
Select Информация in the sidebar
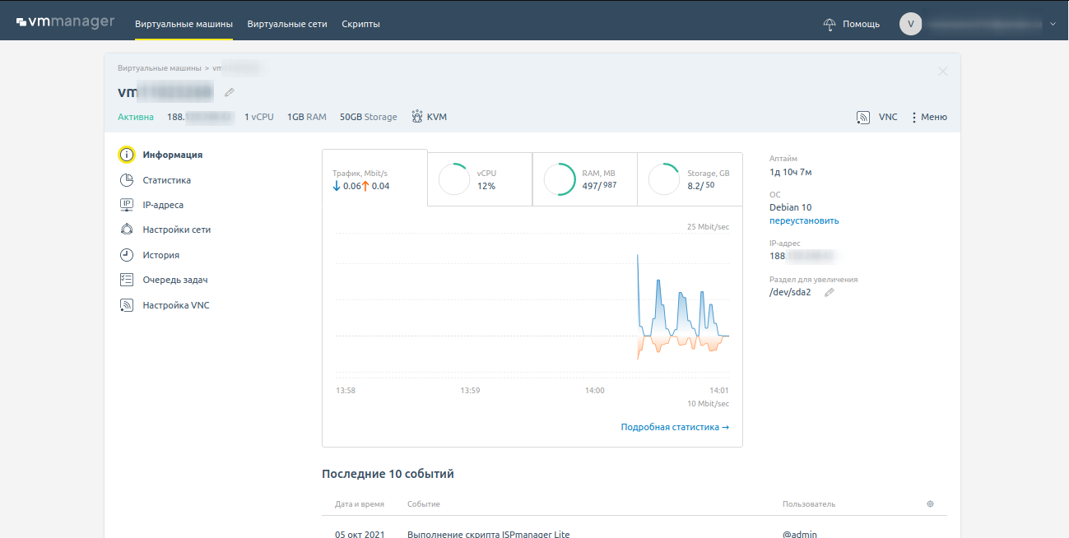click(172, 155)
